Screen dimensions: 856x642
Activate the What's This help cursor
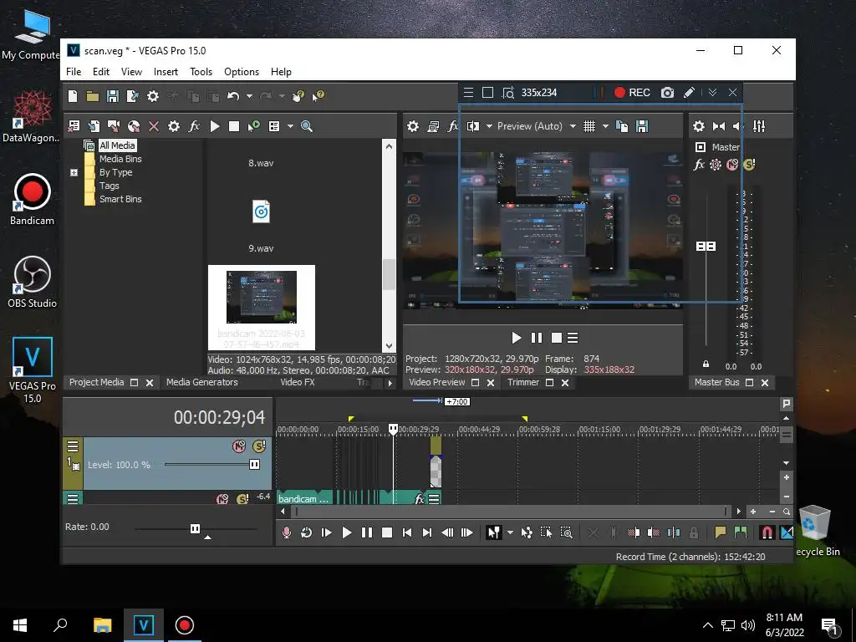click(318, 96)
